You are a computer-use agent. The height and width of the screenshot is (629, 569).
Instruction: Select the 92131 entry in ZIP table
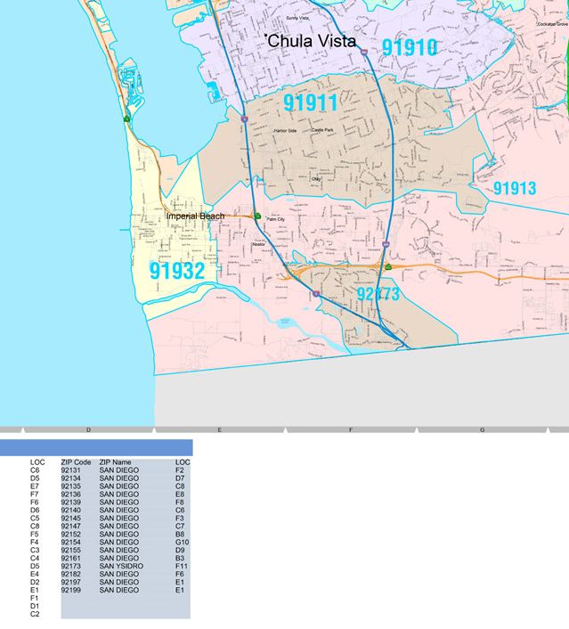point(70,470)
